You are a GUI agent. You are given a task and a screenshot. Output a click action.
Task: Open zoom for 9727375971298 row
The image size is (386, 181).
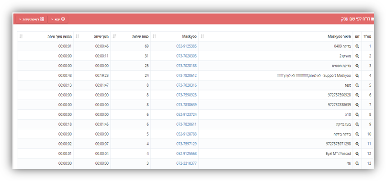click(357, 144)
